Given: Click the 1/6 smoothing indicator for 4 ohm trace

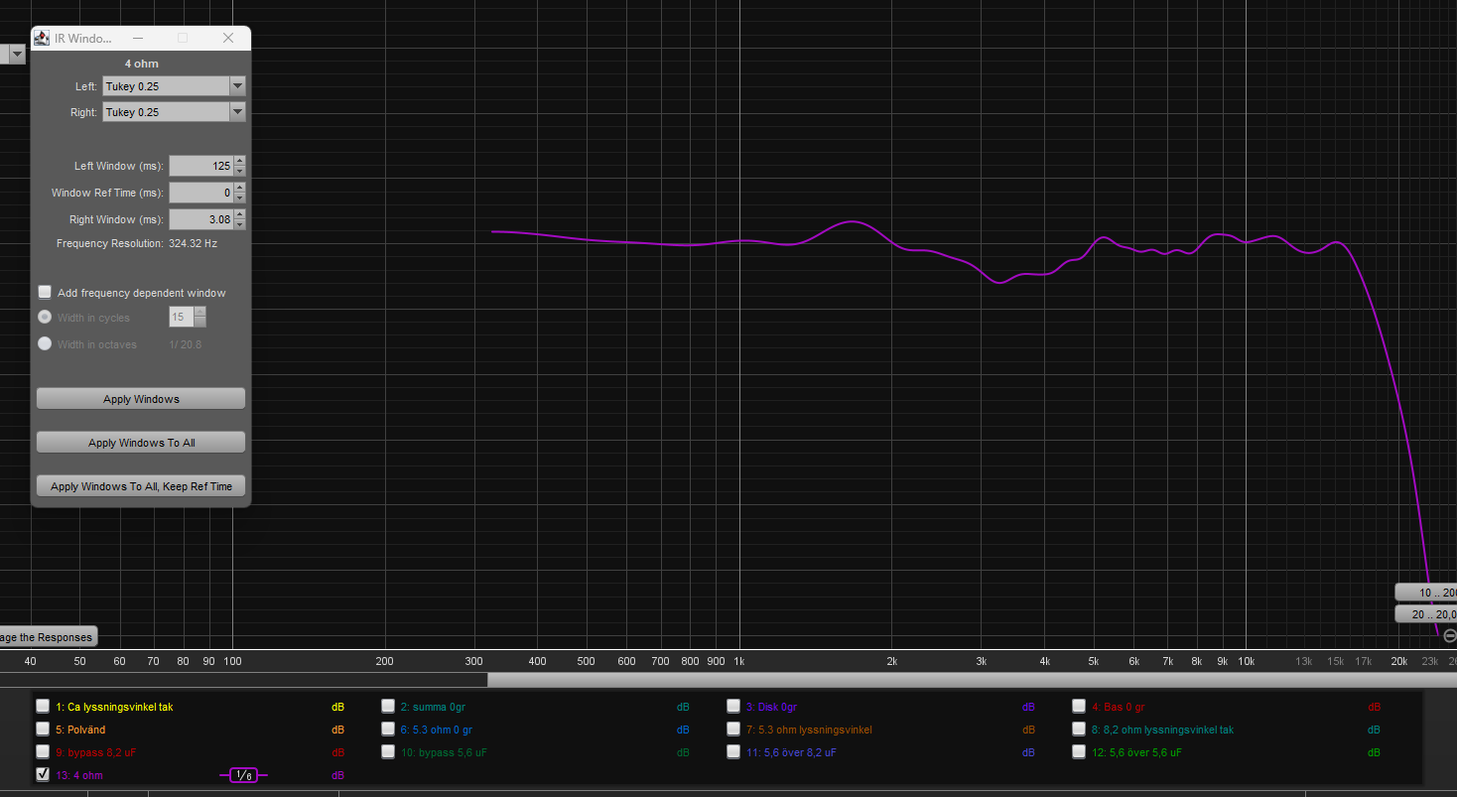Looking at the screenshot, I should pyautogui.click(x=243, y=775).
